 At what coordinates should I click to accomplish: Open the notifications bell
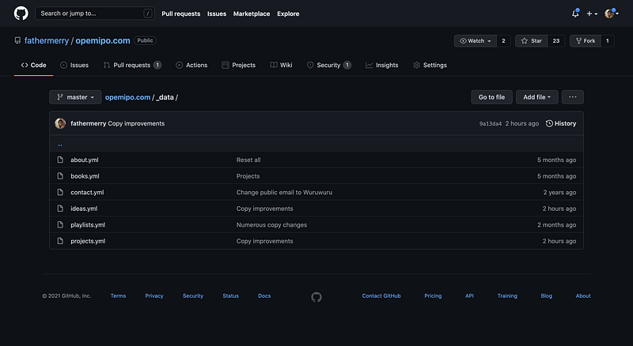575,13
